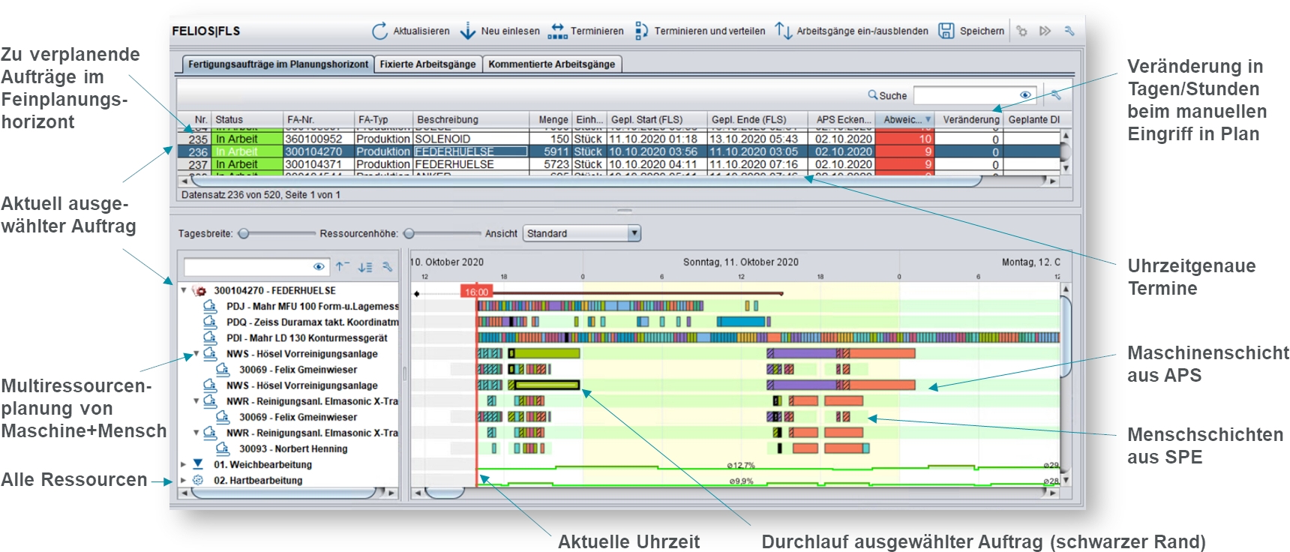Expand the 02. Hartbearbeitung node
Image resolution: width=1290 pixels, height=552 pixels.
[x=184, y=480]
